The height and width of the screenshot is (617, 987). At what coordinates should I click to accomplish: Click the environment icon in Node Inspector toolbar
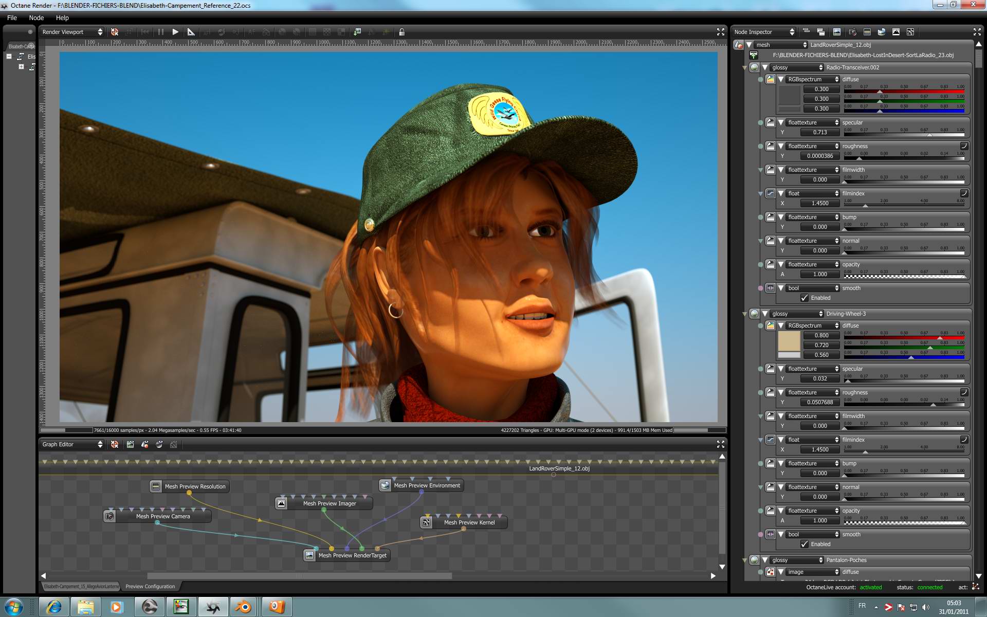(x=882, y=32)
